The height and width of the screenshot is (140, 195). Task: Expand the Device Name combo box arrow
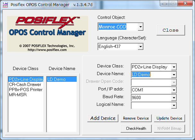174,75
